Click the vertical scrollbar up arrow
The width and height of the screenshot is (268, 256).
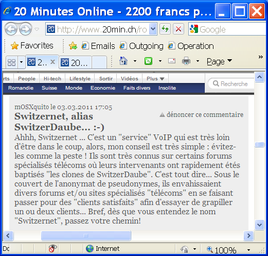(259, 77)
